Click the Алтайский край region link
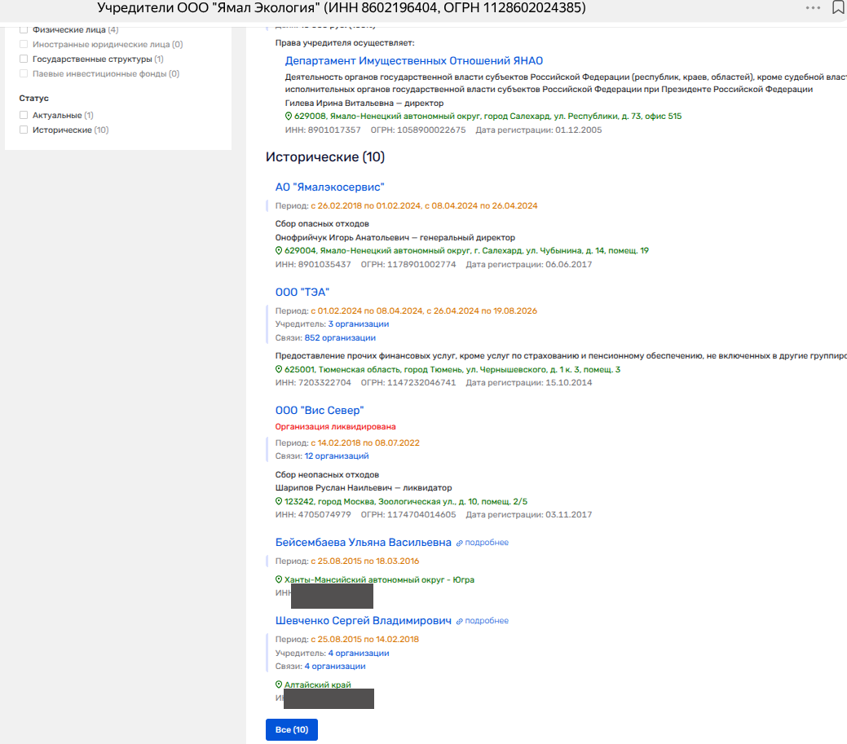Image resolution: width=847 pixels, height=744 pixels. coord(318,685)
